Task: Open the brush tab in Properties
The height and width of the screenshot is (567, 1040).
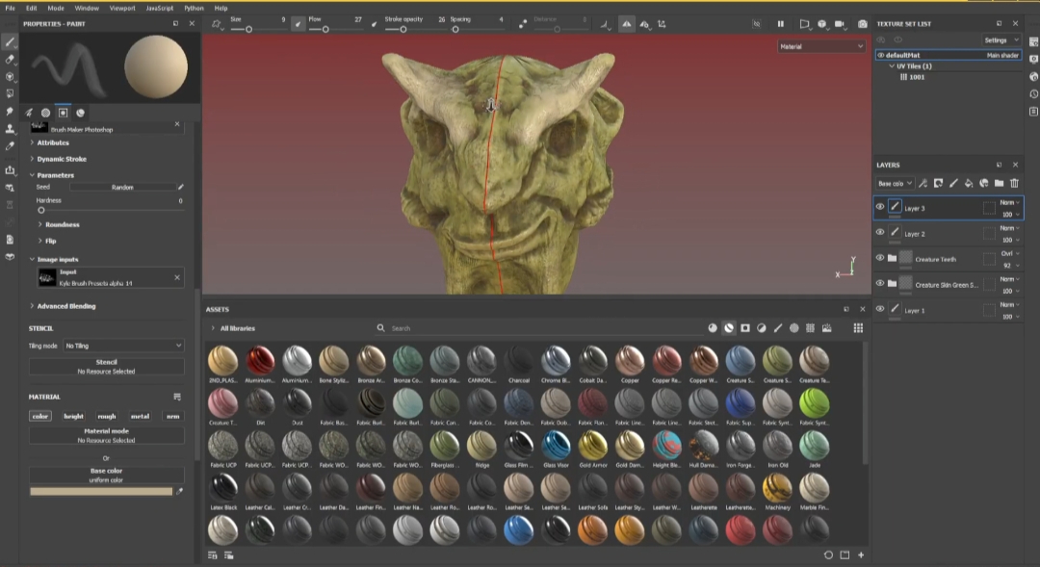Action: (x=29, y=113)
